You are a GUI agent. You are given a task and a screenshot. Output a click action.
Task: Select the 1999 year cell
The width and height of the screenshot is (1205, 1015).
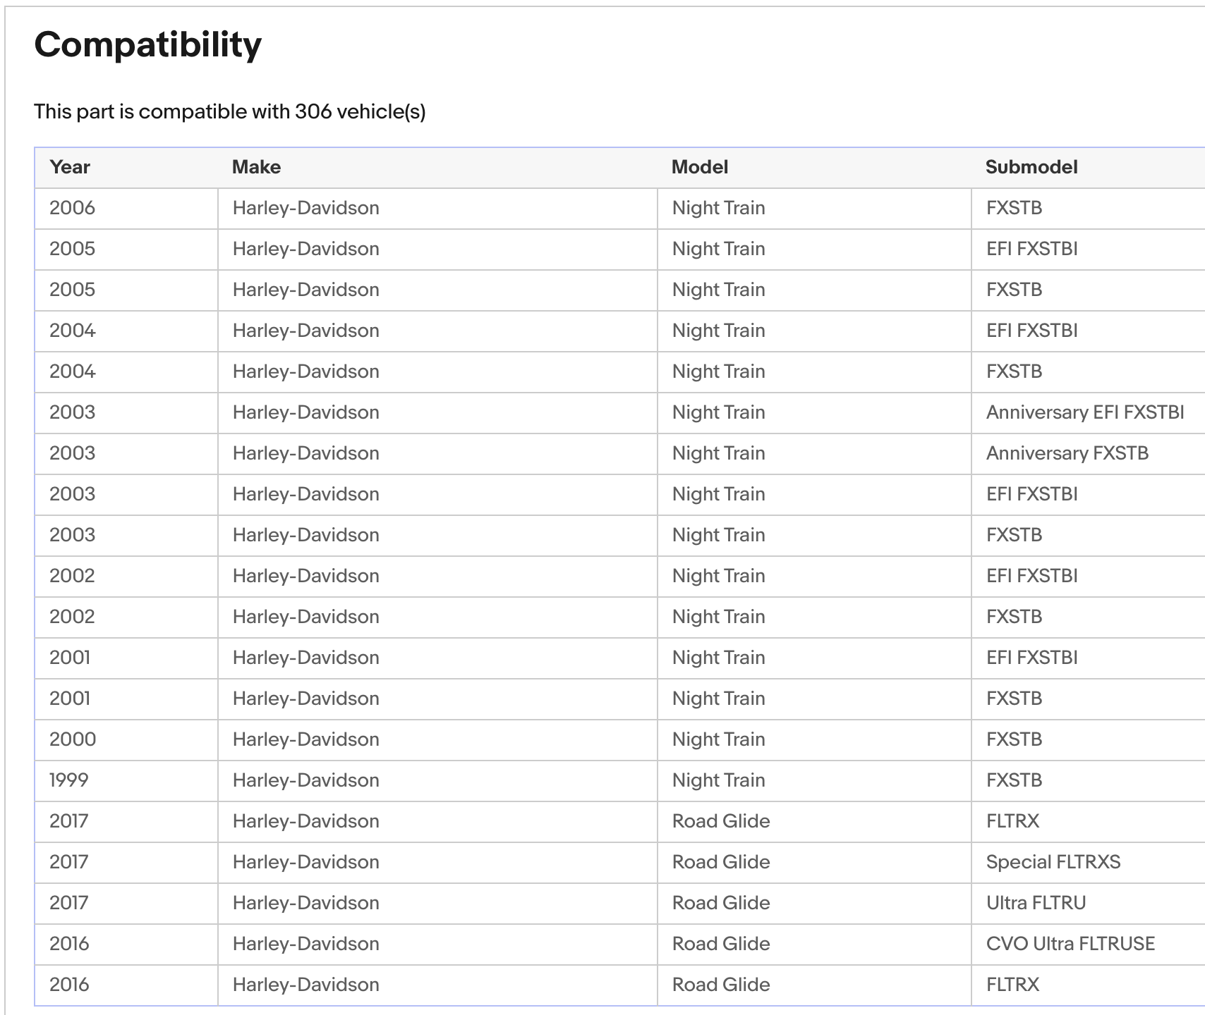click(69, 780)
